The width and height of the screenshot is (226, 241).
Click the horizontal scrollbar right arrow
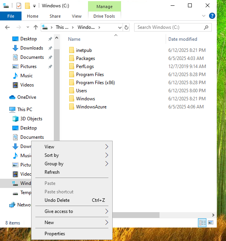[213, 215]
